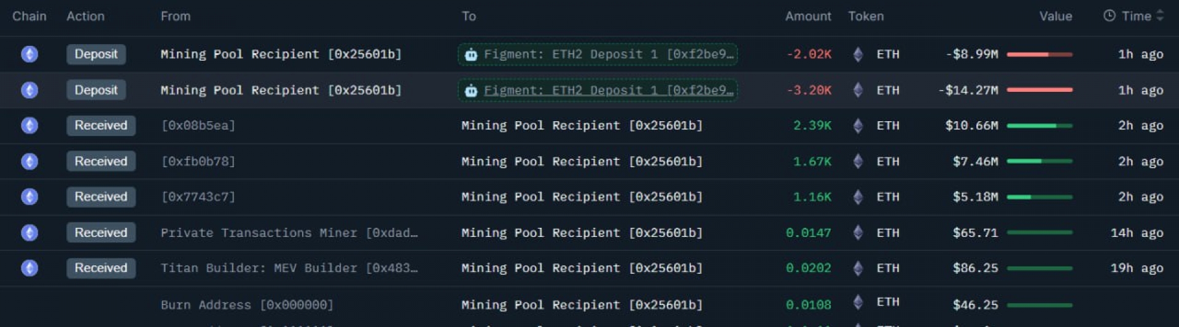Click Figment robot icon in -3.20K deposit row

coord(471,91)
